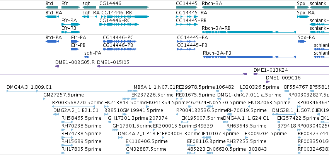Click the CG14446-PC protein glyph
The image size is (329, 155).
[x=119, y=41]
